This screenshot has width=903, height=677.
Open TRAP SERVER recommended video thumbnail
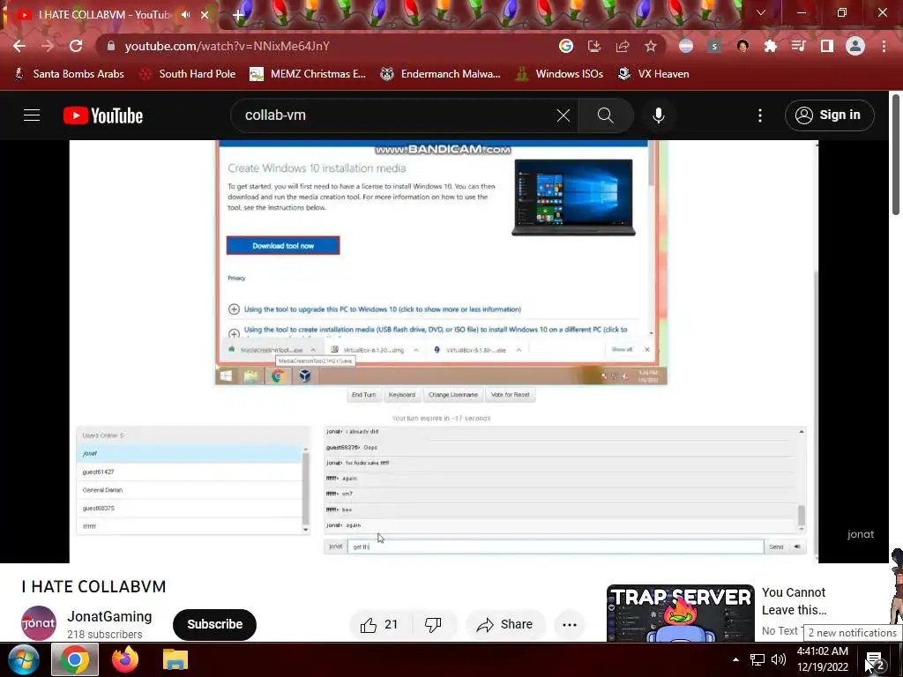coord(680,614)
